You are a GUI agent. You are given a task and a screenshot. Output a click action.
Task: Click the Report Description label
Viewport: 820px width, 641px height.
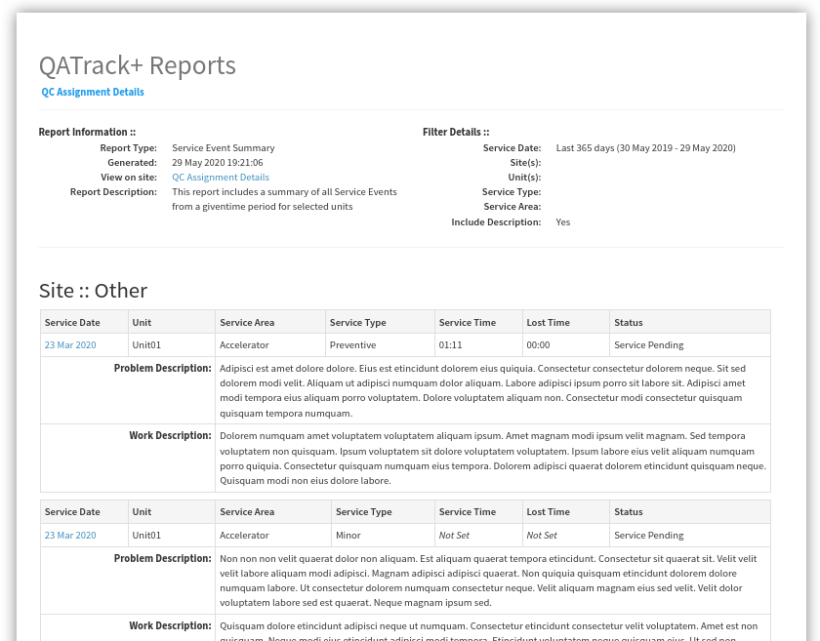coord(113,192)
